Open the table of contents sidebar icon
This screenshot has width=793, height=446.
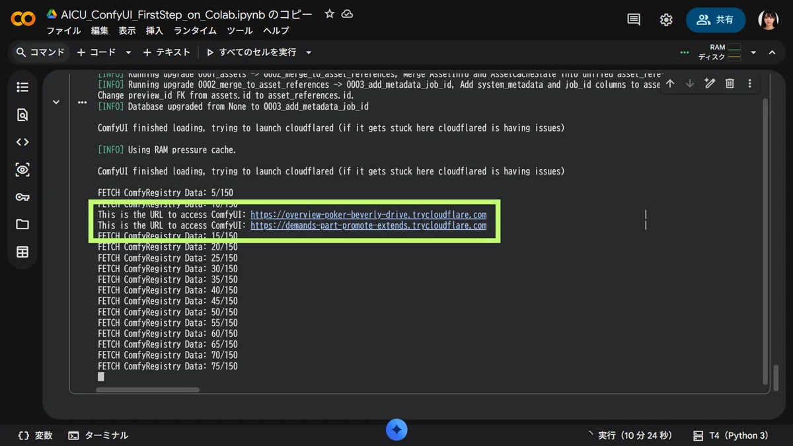coord(22,87)
